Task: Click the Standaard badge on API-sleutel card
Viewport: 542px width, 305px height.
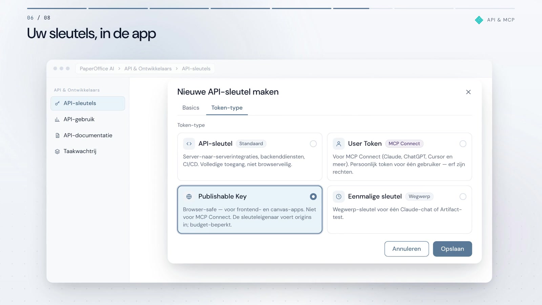Action: click(x=251, y=144)
